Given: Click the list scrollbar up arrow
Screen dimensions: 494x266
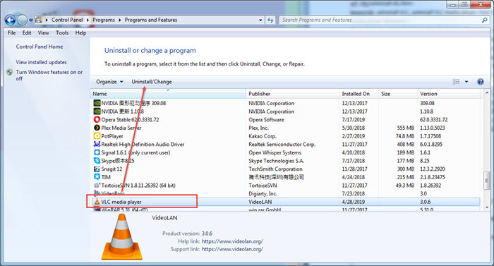Looking at the screenshot, I should click(487, 94).
